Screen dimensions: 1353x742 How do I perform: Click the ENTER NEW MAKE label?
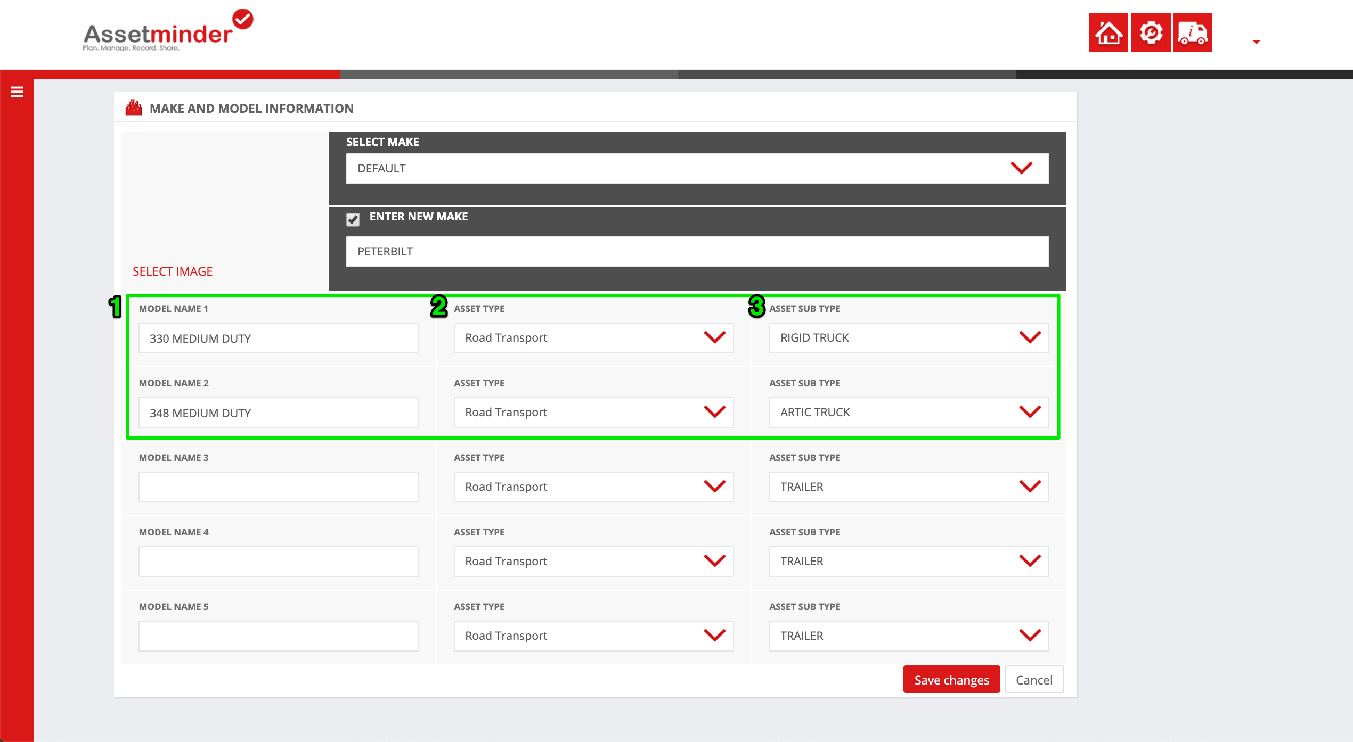[x=419, y=217]
